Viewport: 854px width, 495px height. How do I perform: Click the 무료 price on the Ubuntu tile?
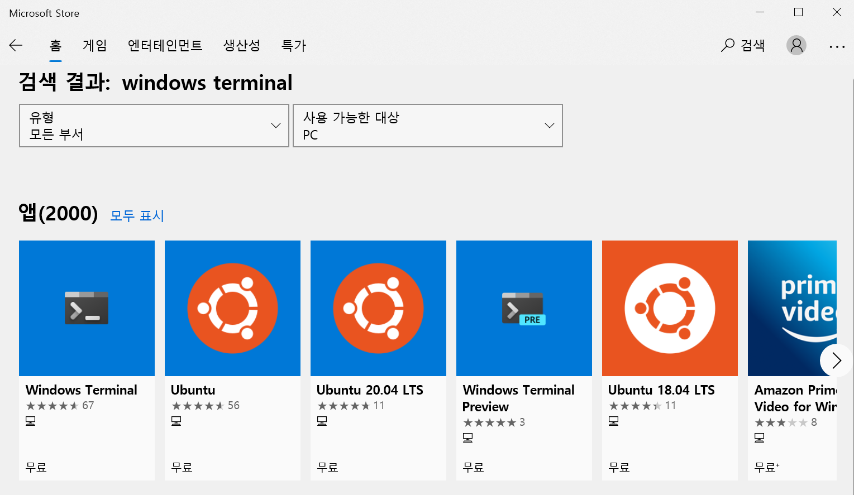tap(182, 467)
